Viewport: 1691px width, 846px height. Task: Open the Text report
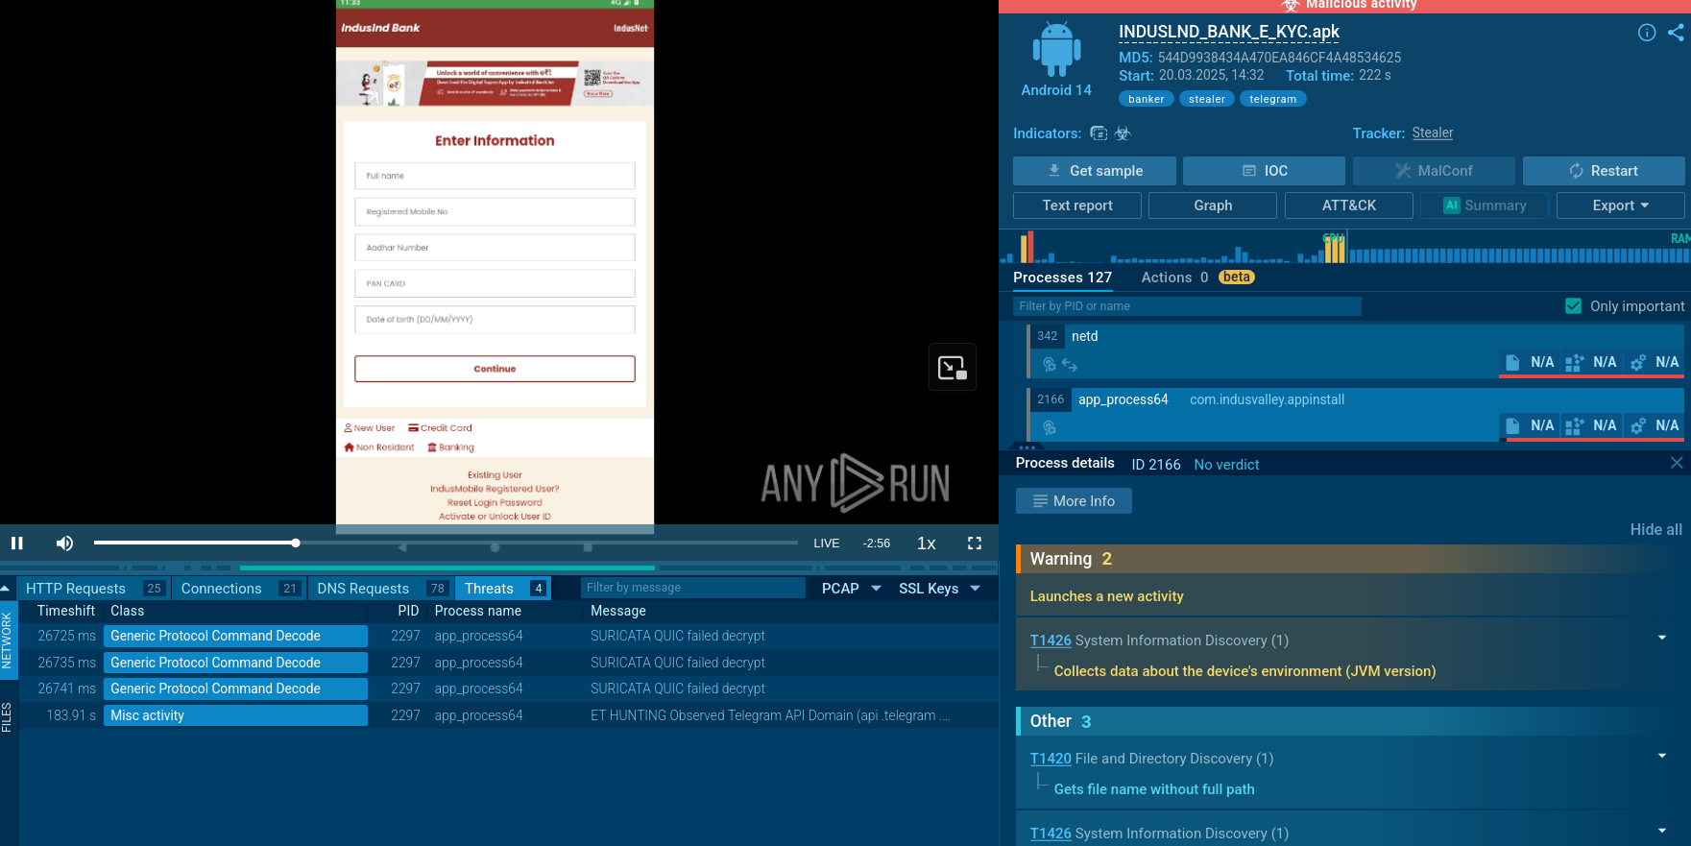[x=1077, y=205]
